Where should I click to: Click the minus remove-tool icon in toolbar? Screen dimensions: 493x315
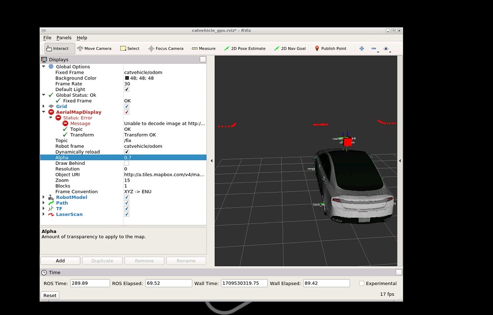[x=374, y=49]
